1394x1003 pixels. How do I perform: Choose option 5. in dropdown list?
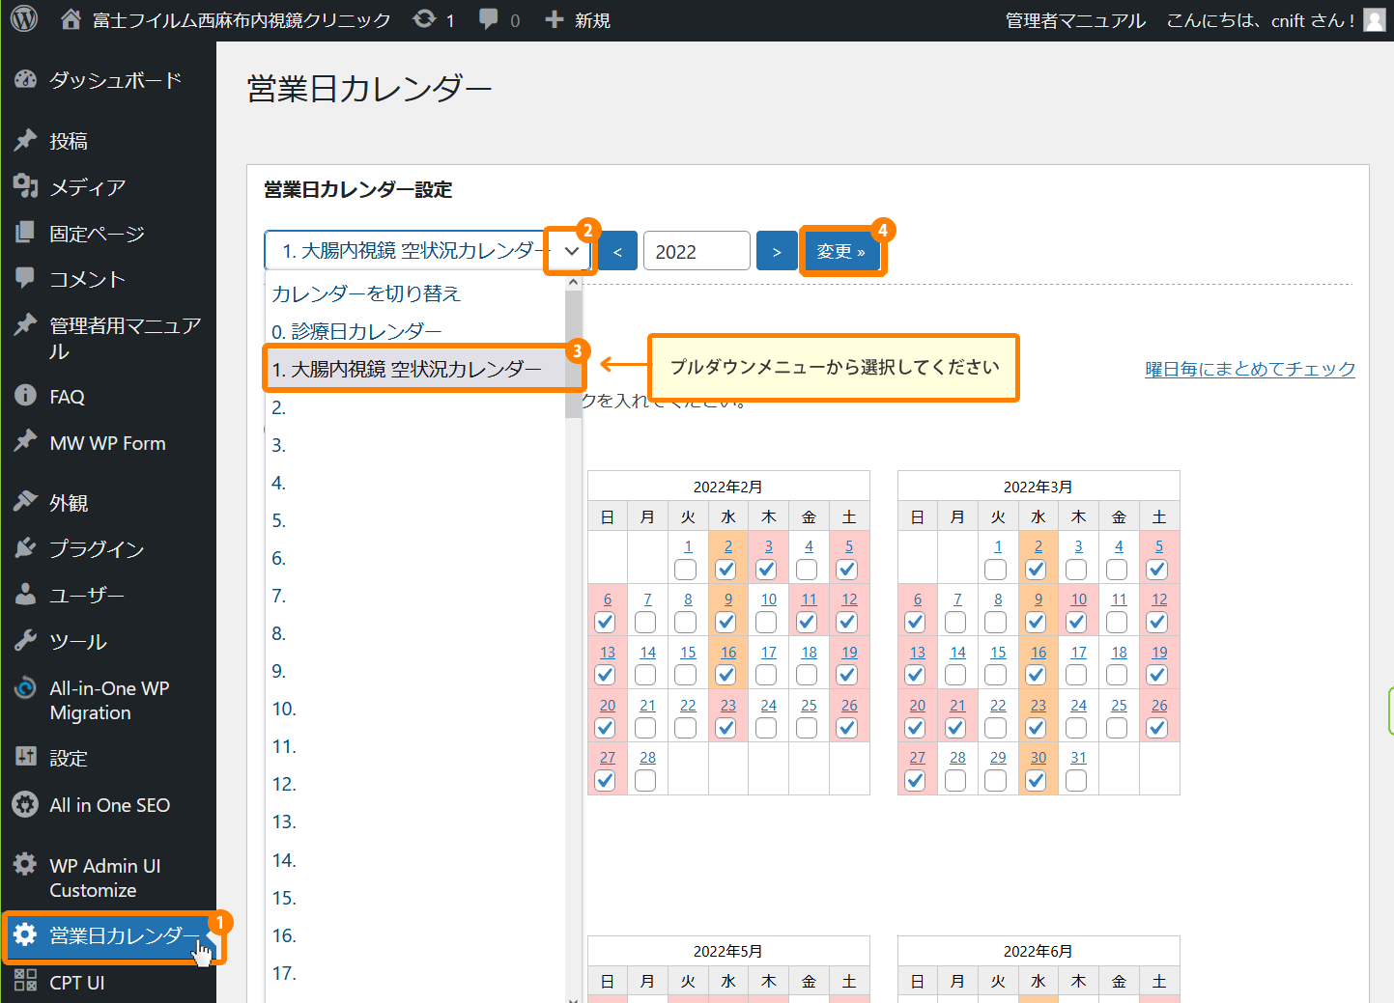click(x=415, y=520)
